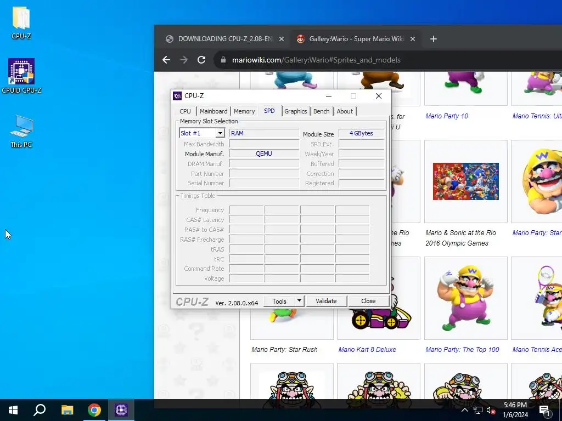Viewport: 562px width, 421px height.
Task: Click the QEMU module manufacturer value
Action: [x=264, y=153]
